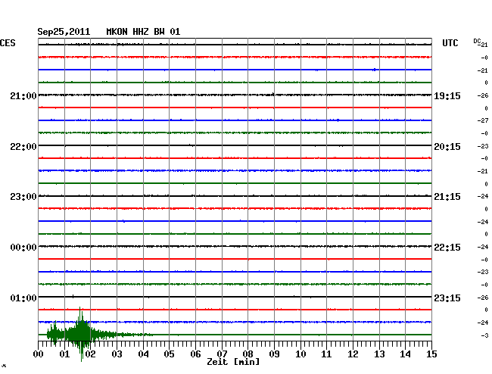Select the 21:00 local time label

coord(23,96)
